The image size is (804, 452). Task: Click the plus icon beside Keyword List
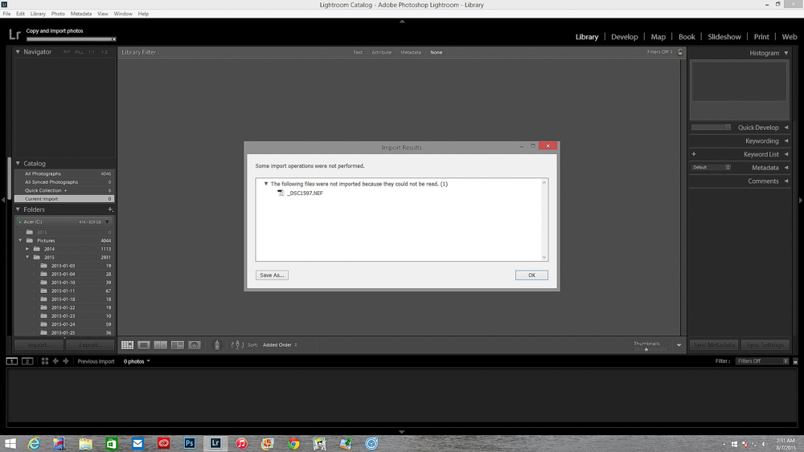click(694, 154)
